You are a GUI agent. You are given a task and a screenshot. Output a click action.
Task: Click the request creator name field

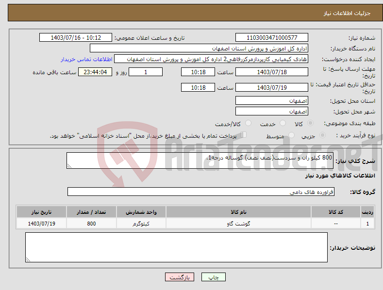click(x=211, y=59)
